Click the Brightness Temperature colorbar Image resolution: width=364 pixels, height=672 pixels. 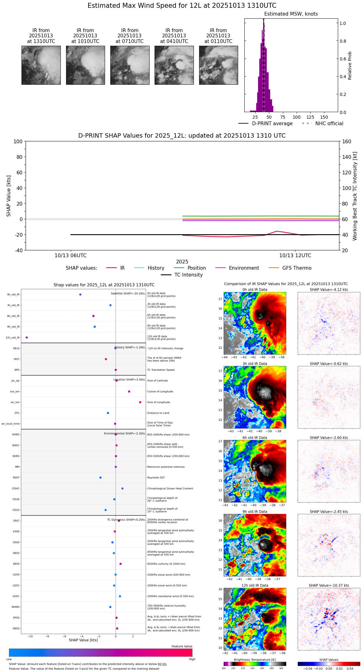tap(255, 664)
